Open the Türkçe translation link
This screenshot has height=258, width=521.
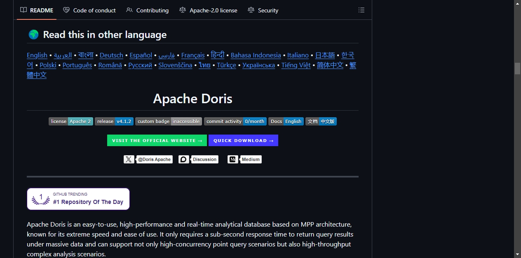226,65
